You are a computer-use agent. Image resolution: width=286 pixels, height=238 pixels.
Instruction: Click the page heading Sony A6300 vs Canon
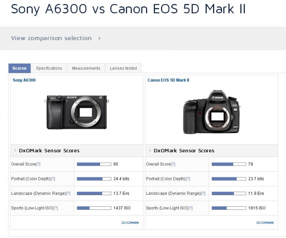point(128,9)
